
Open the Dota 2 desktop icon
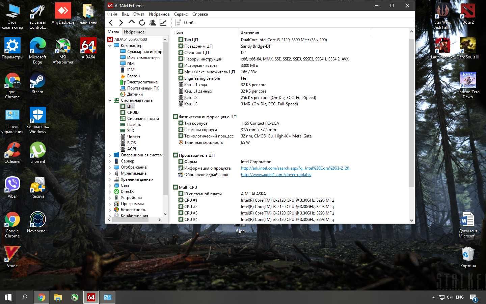(468, 14)
